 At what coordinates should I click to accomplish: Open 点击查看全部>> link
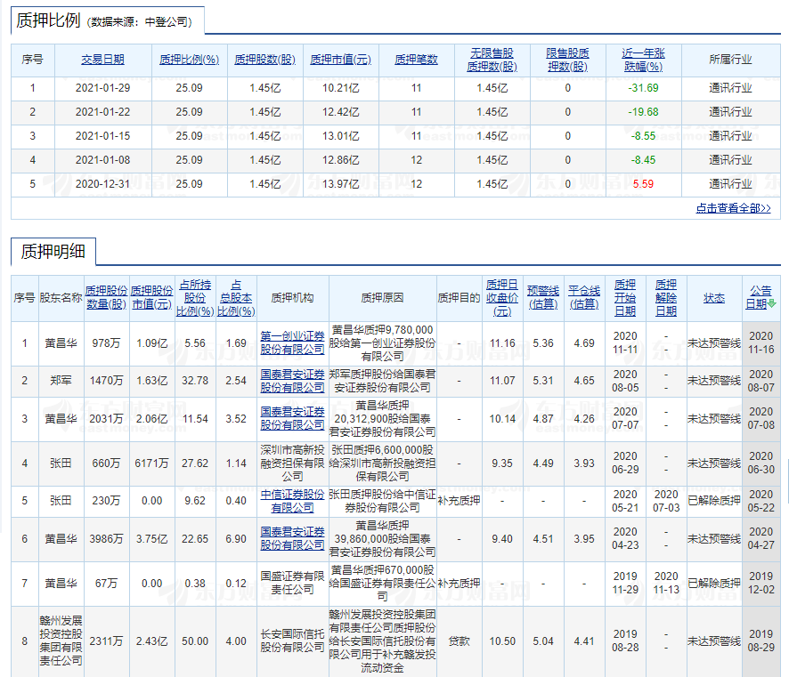click(733, 208)
